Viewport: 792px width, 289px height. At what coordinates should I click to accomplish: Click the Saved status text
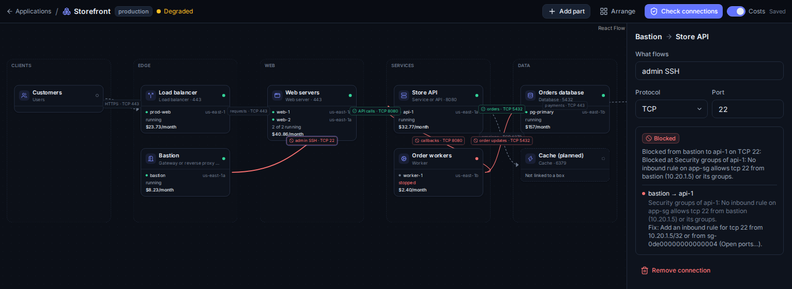point(778,11)
